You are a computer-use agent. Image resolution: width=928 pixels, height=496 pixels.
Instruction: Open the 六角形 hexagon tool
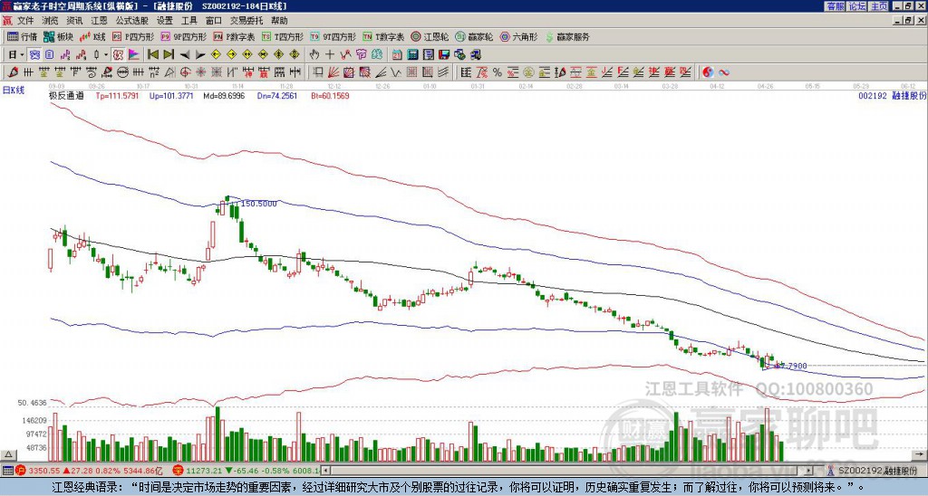[x=518, y=36]
